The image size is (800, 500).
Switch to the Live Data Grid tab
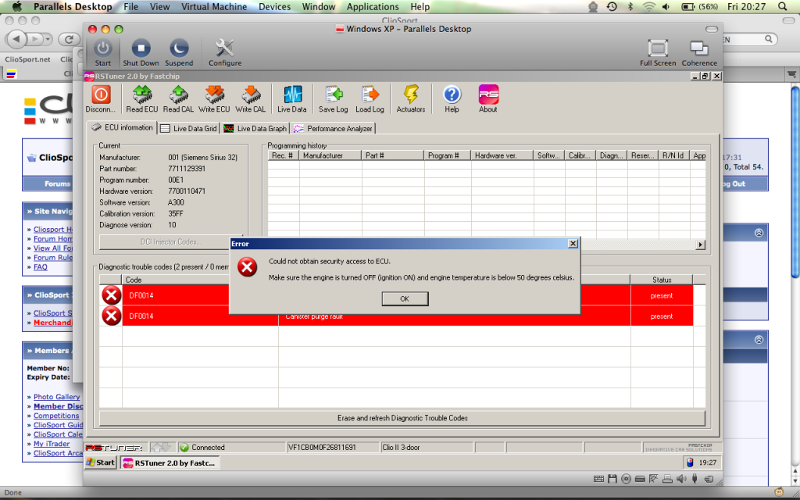[x=188, y=128]
